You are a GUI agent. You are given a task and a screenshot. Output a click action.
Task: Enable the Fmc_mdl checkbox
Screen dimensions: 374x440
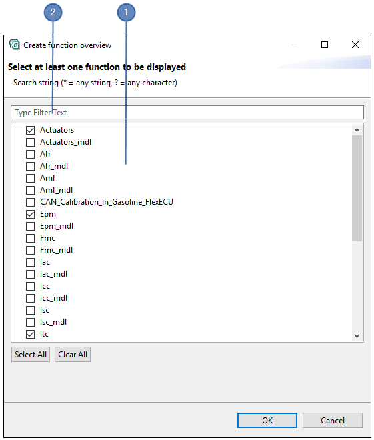tap(30, 250)
